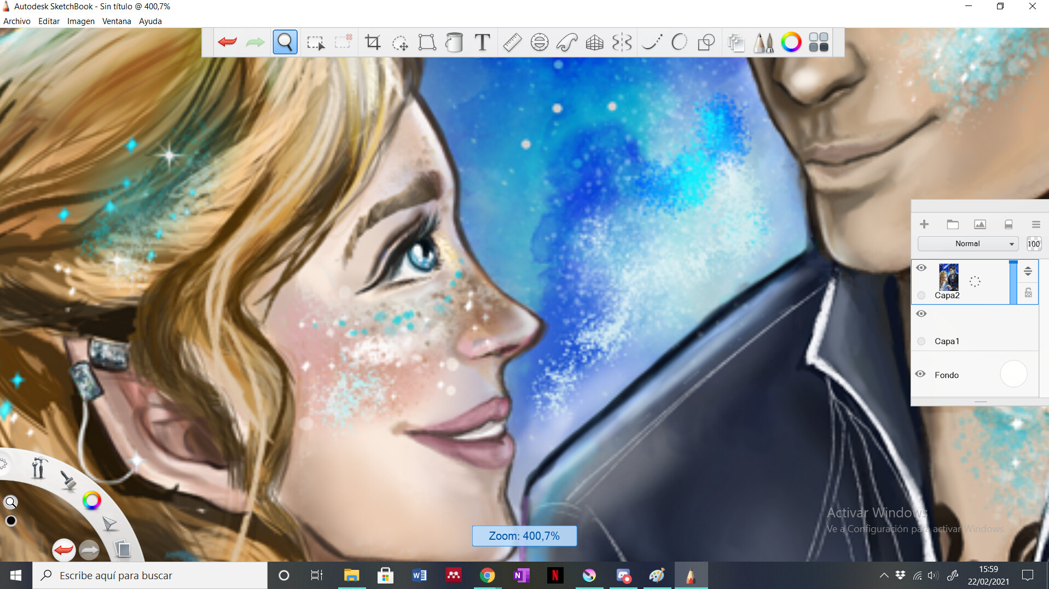Click the green Redo arrow in top toolbar
Image resolution: width=1049 pixels, height=589 pixels.
(x=255, y=42)
